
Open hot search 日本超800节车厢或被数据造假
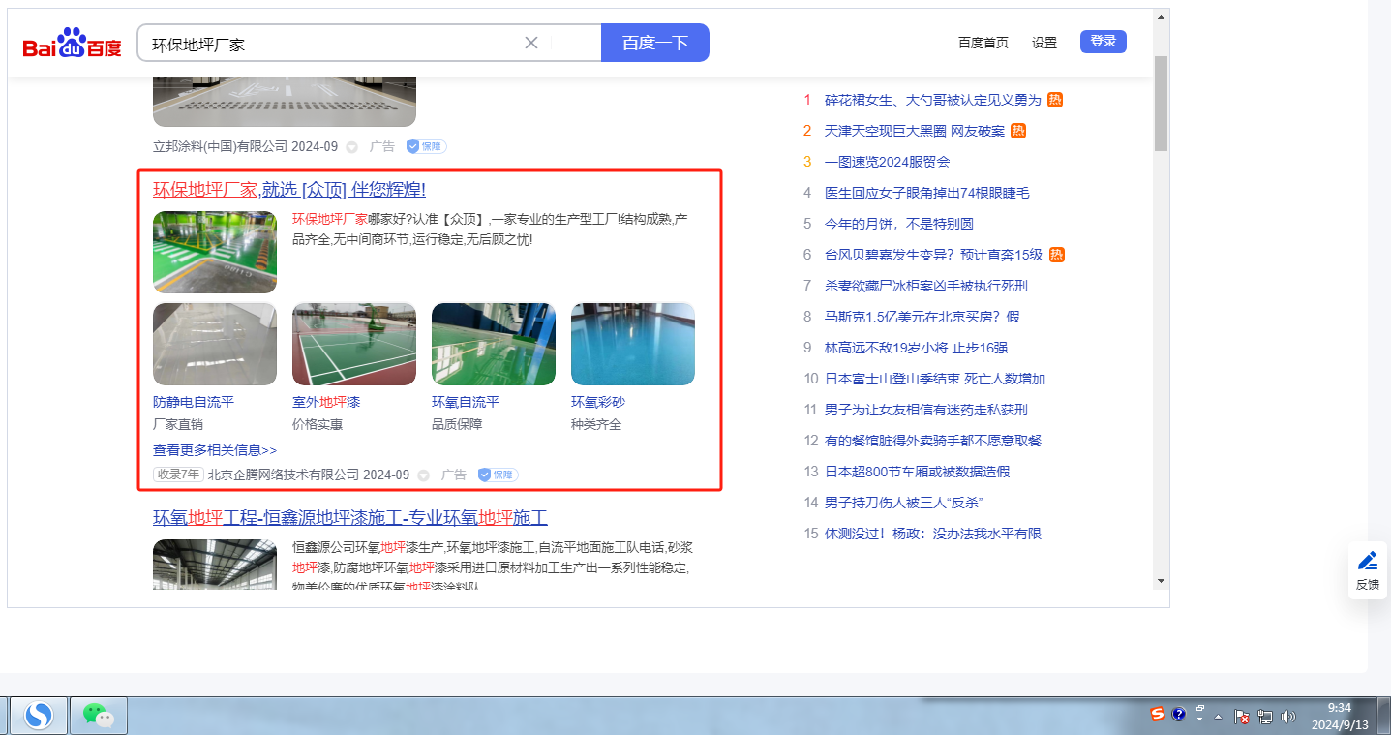(x=918, y=472)
